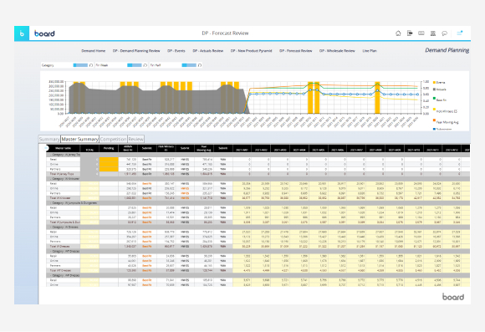Open the Fc Week selector dropdown
The image size is (485, 332).
tap(135, 65)
